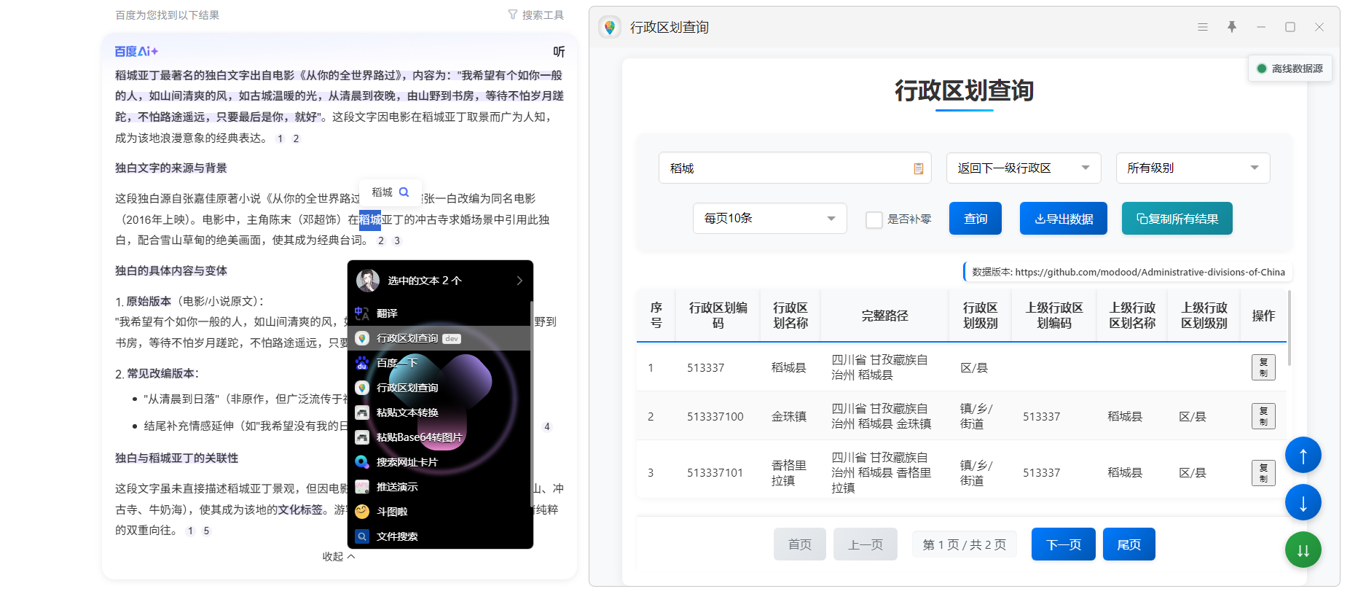Click the 行政区划查询 app logo icon

pos(610,27)
